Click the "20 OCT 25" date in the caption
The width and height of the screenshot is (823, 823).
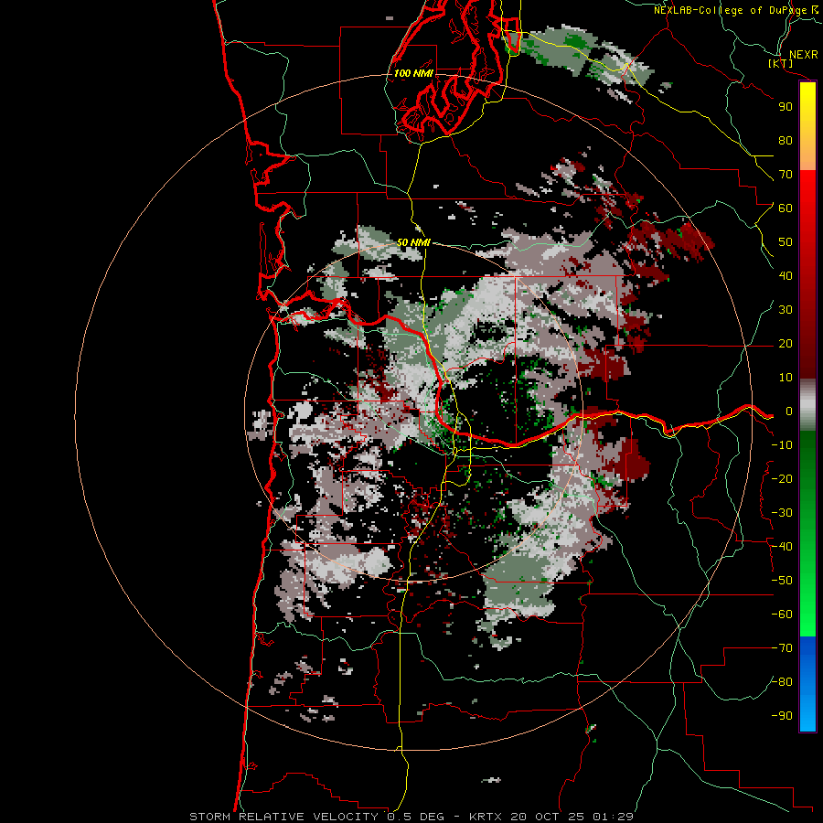tap(547, 817)
